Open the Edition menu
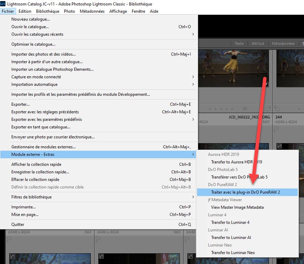The width and height of the screenshot is (304, 264). tap(25, 11)
